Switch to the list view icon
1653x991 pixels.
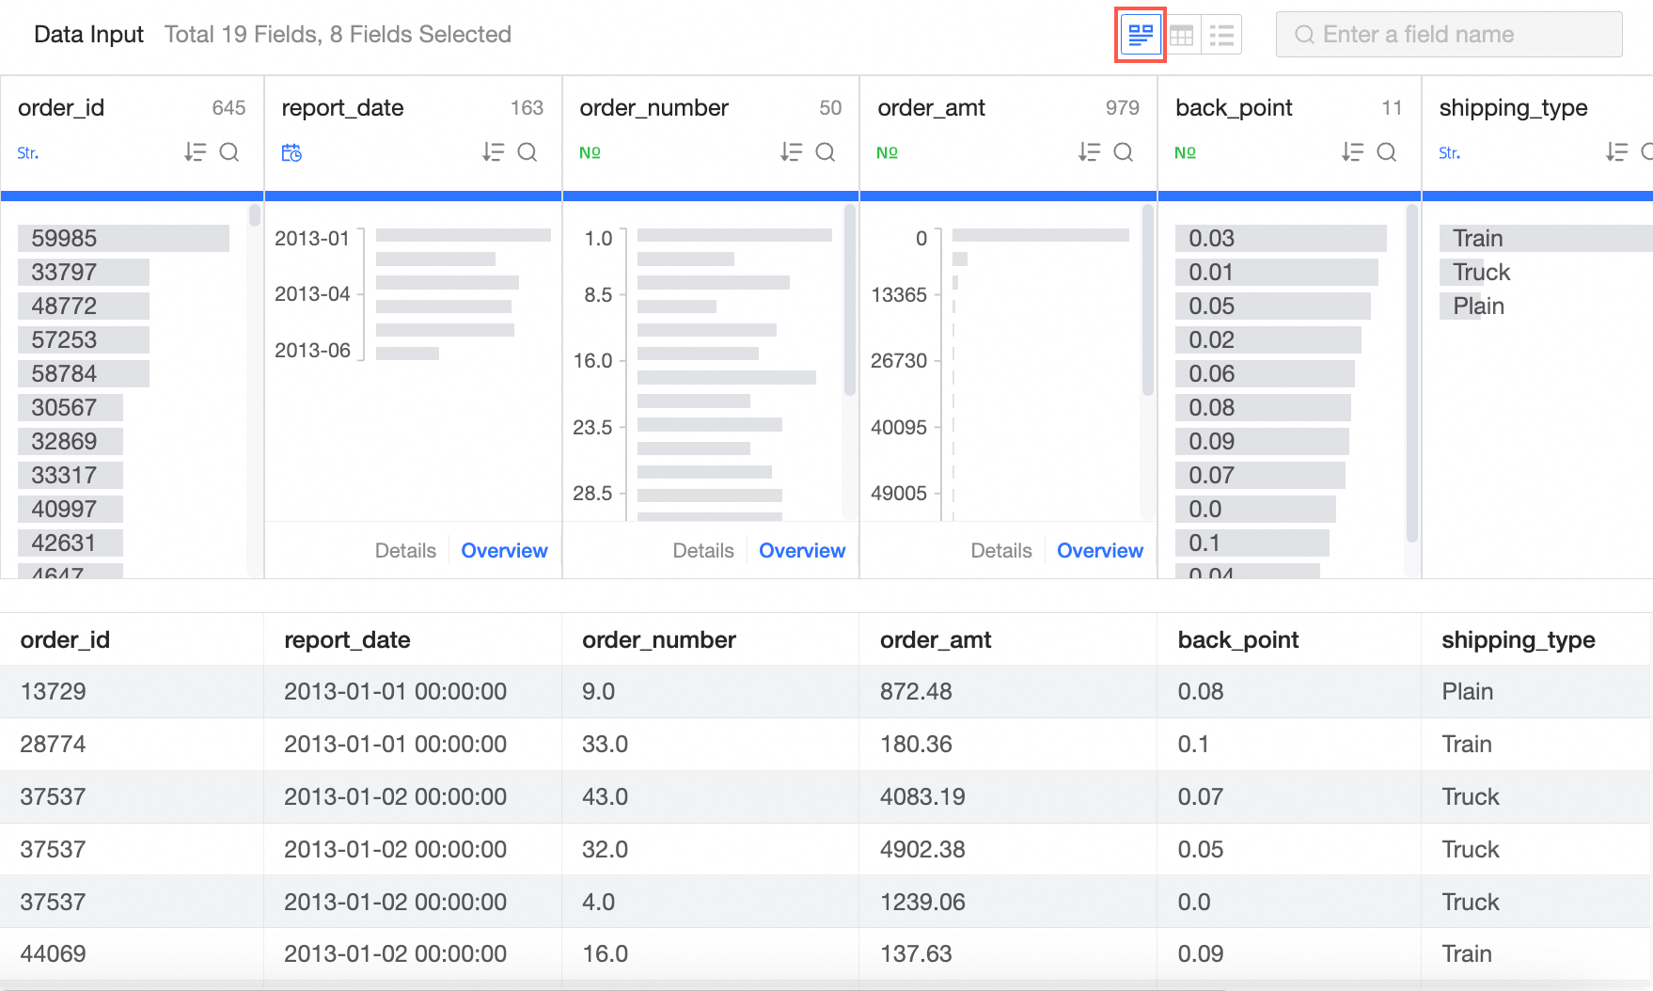click(1221, 36)
